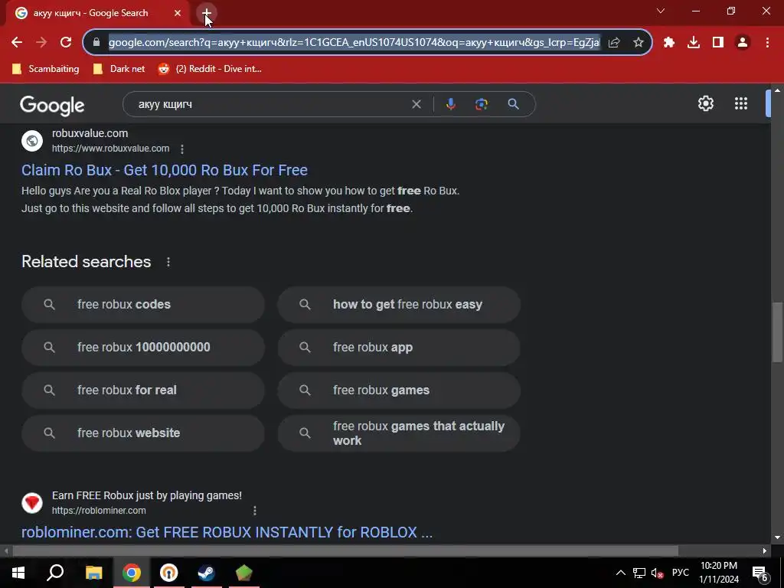Open Google quick settings gear
The image size is (784, 588).
pos(705,103)
